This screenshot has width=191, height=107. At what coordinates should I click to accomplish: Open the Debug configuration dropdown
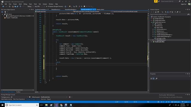point(30,7)
